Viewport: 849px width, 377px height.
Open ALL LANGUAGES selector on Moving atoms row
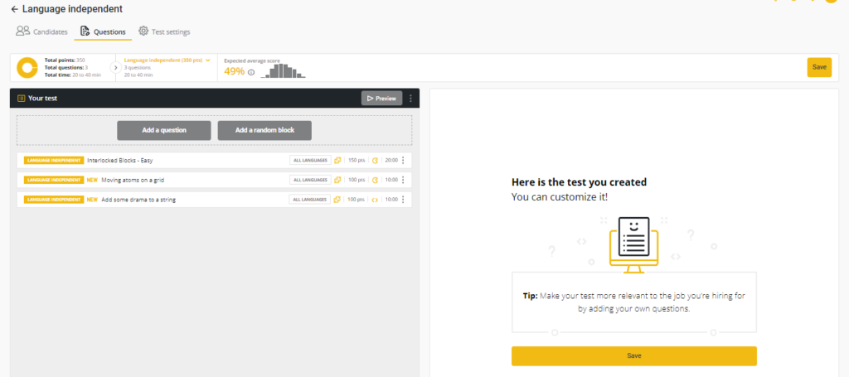[310, 180]
